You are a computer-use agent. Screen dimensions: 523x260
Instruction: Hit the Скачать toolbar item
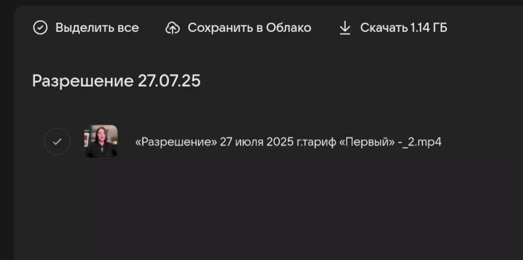point(404,28)
